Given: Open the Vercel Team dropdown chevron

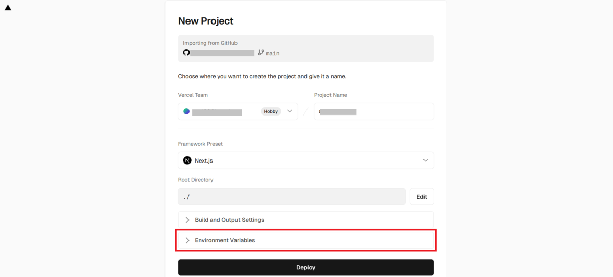Looking at the screenshot, I should pyautogui.click(x=290, y=111).
